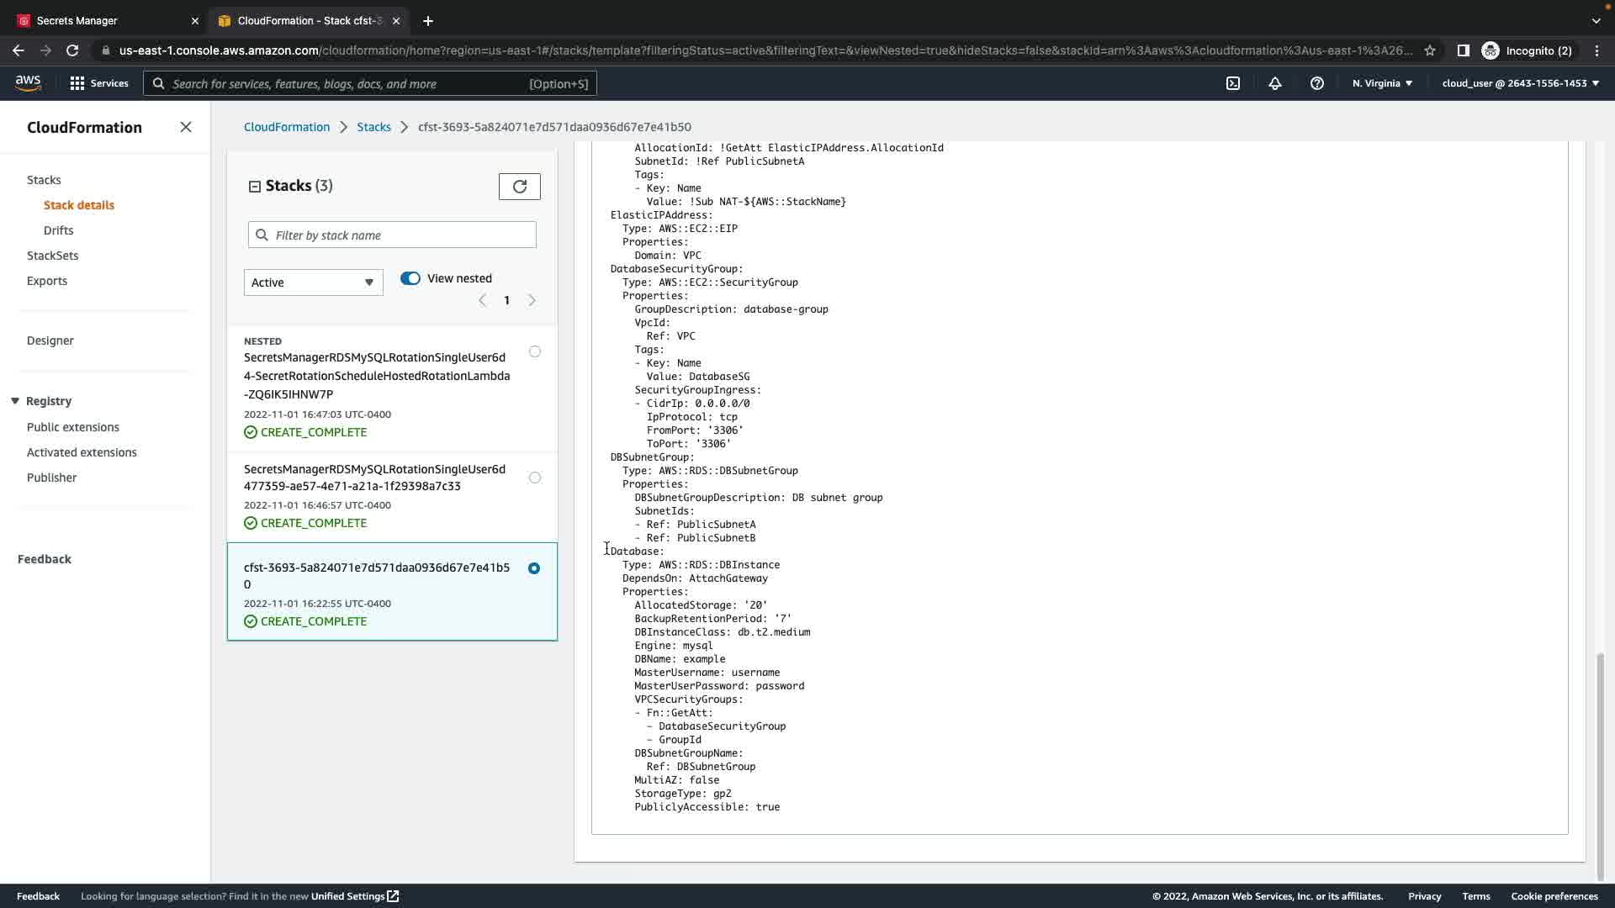Open AWS CloudShell terminal icon
Image resolution: width=1615 pixels, height=908 pixels.
pyautogui.click(x=1232, y=83)
